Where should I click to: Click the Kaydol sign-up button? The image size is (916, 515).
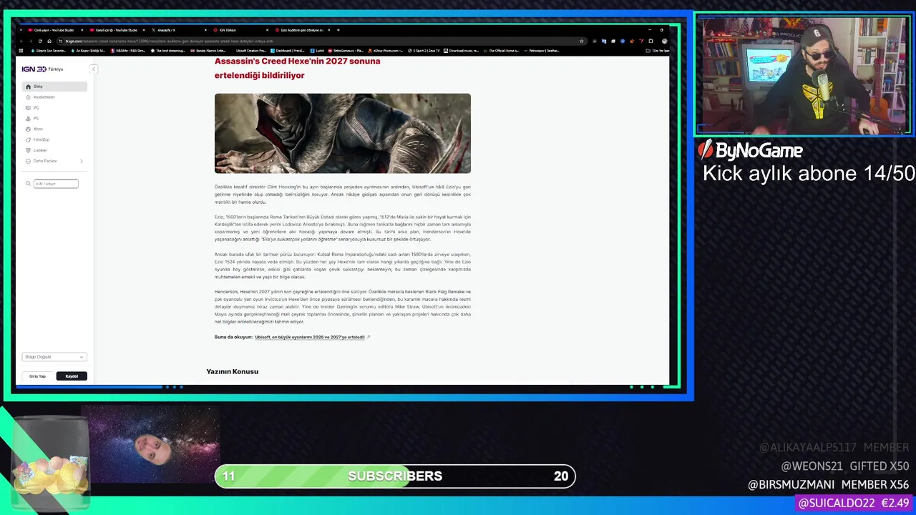[x=72, y=376]
